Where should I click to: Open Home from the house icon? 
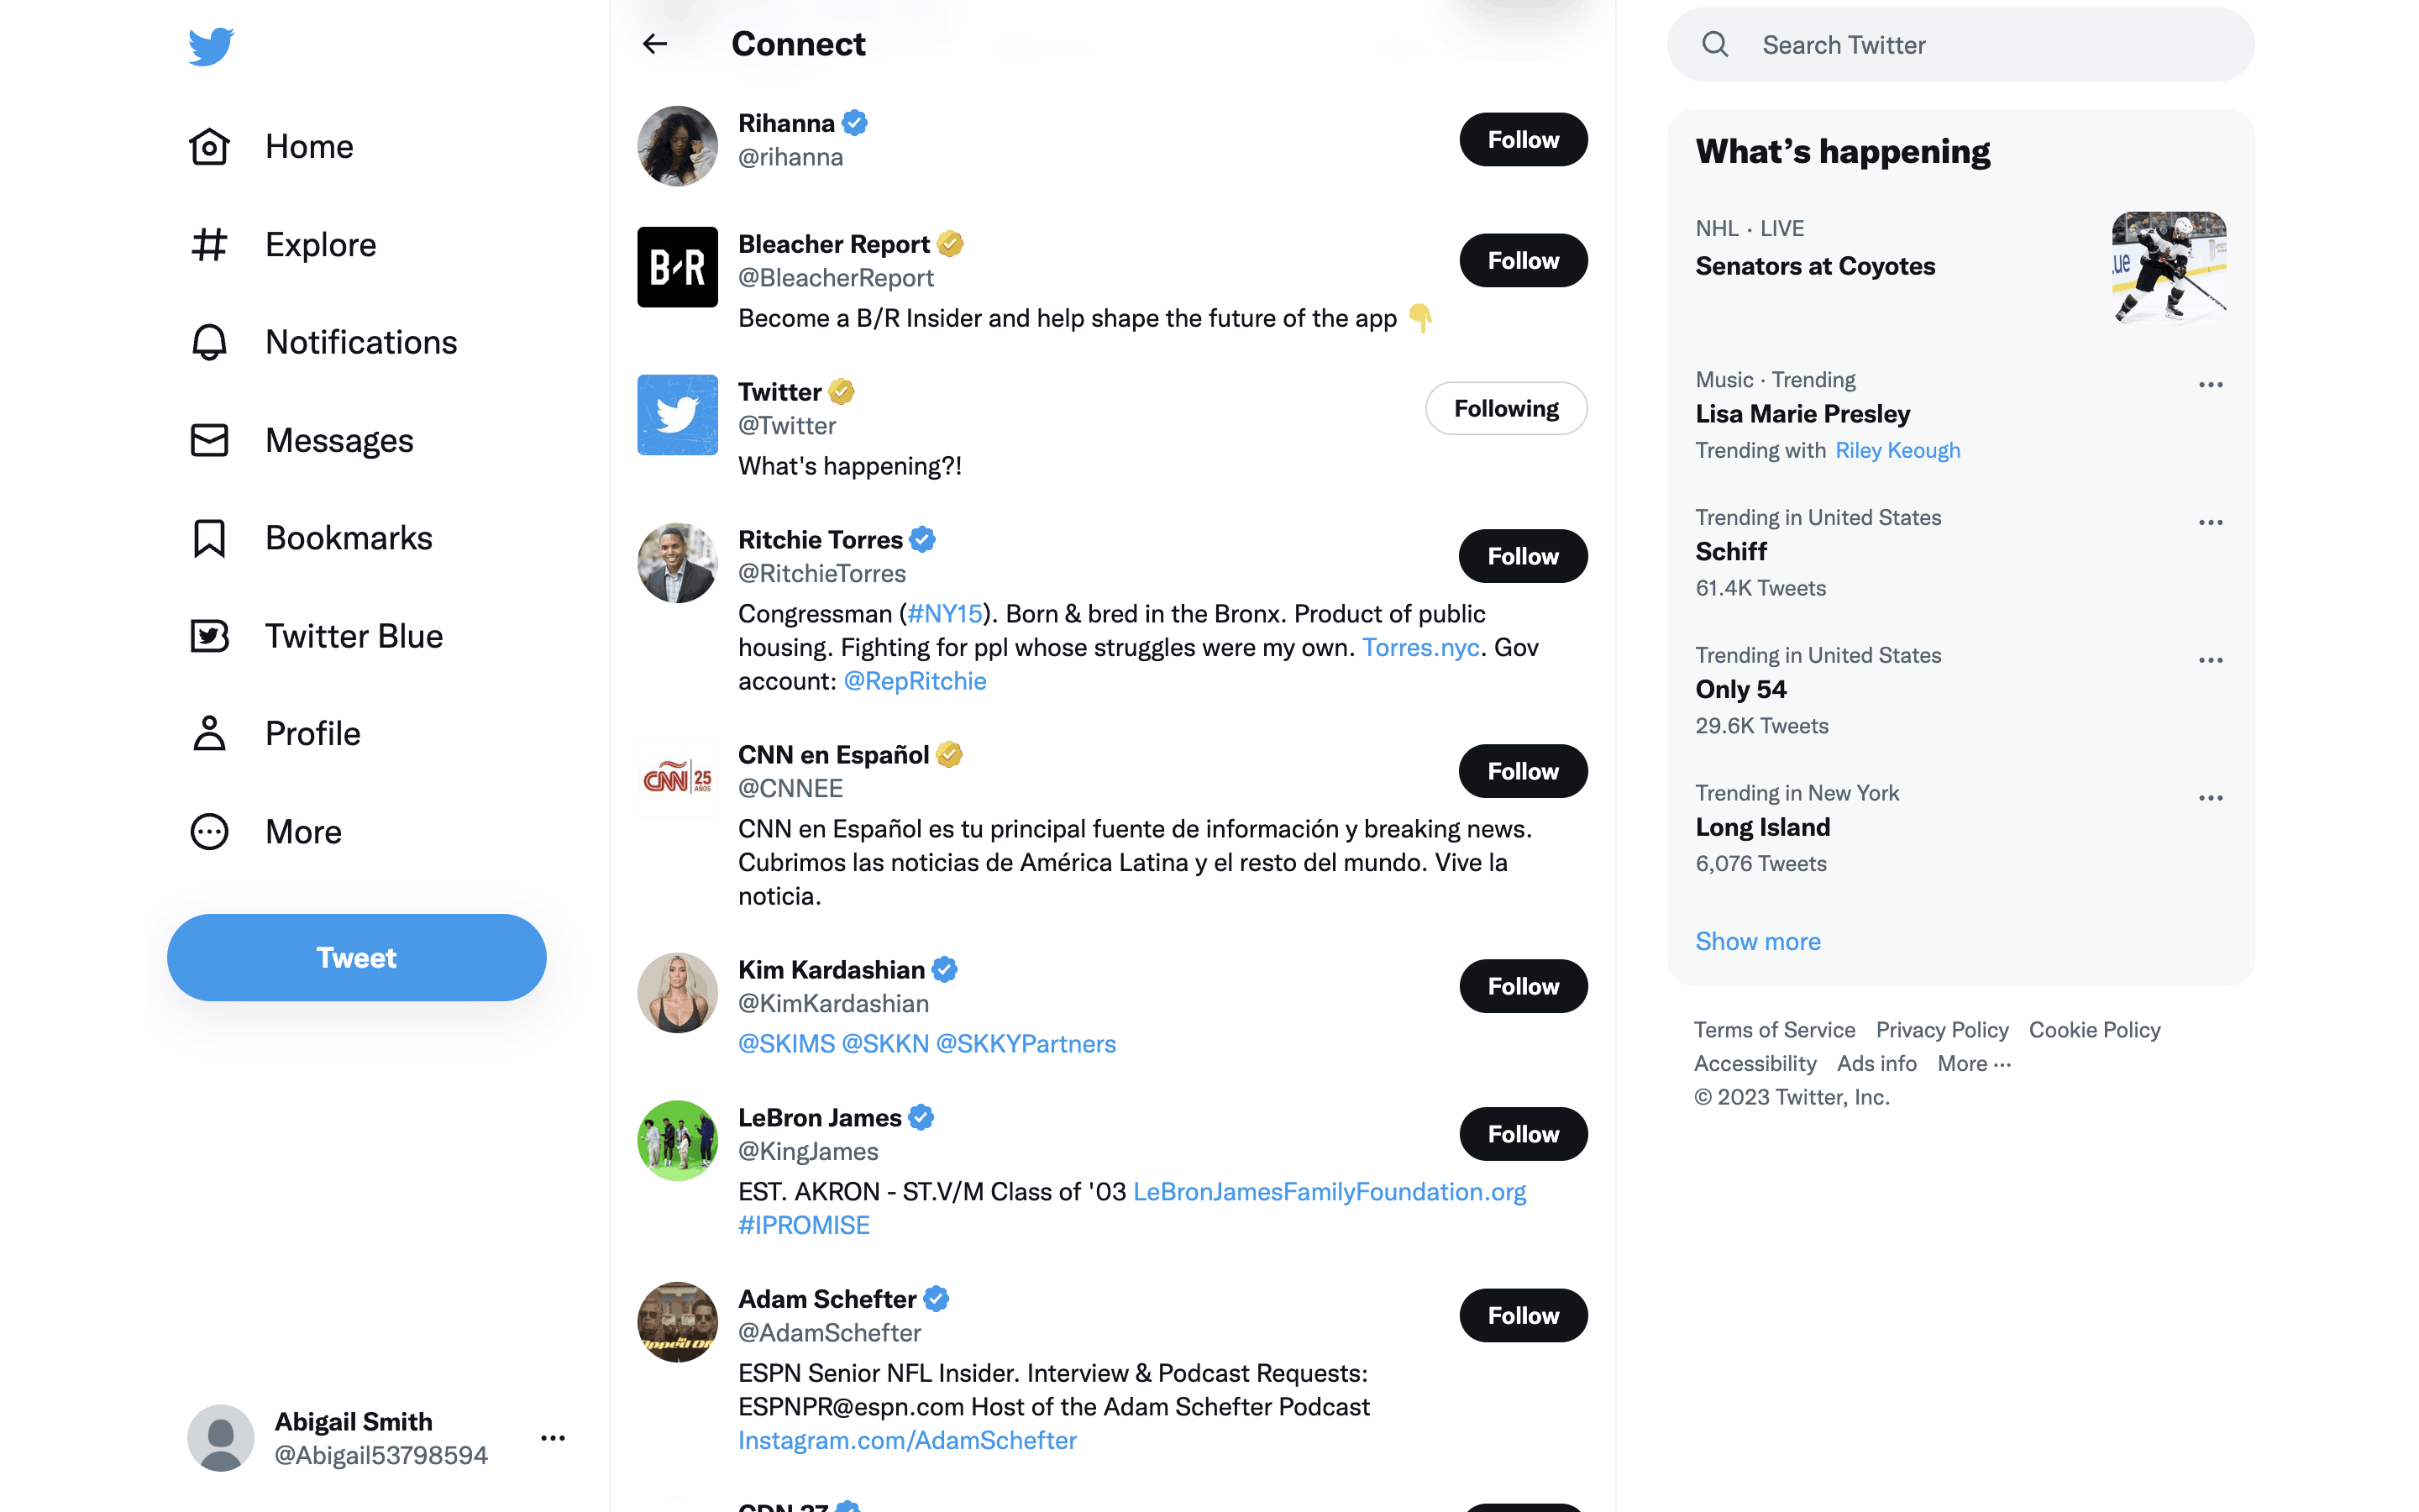(209, 147)
